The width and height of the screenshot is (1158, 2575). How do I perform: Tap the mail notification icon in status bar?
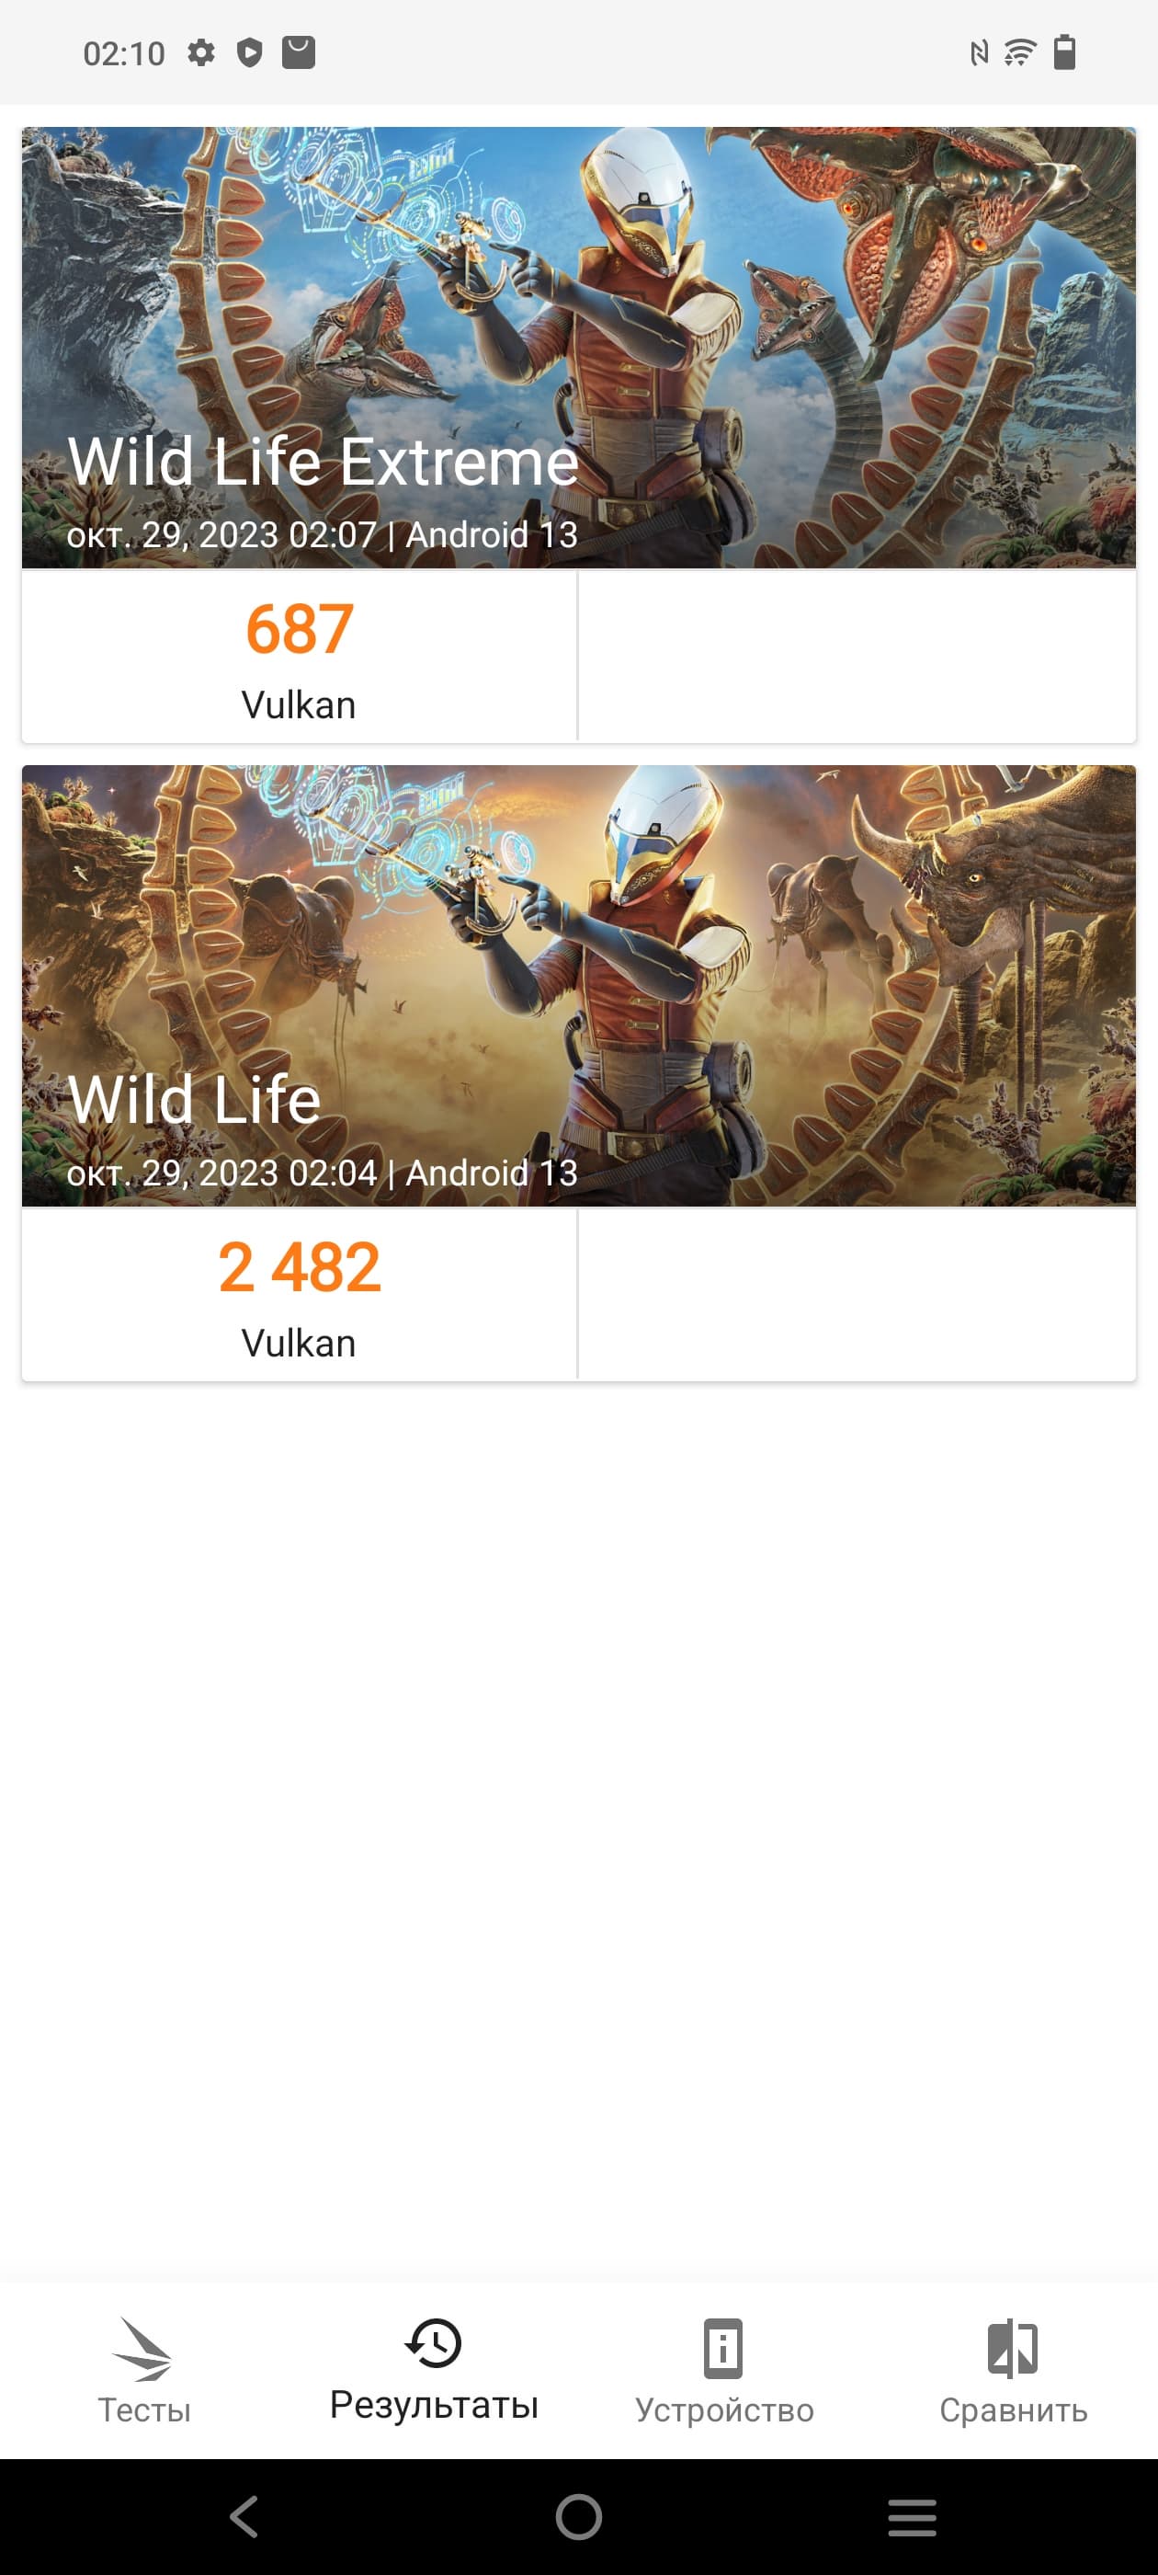[x=299, y=52]
